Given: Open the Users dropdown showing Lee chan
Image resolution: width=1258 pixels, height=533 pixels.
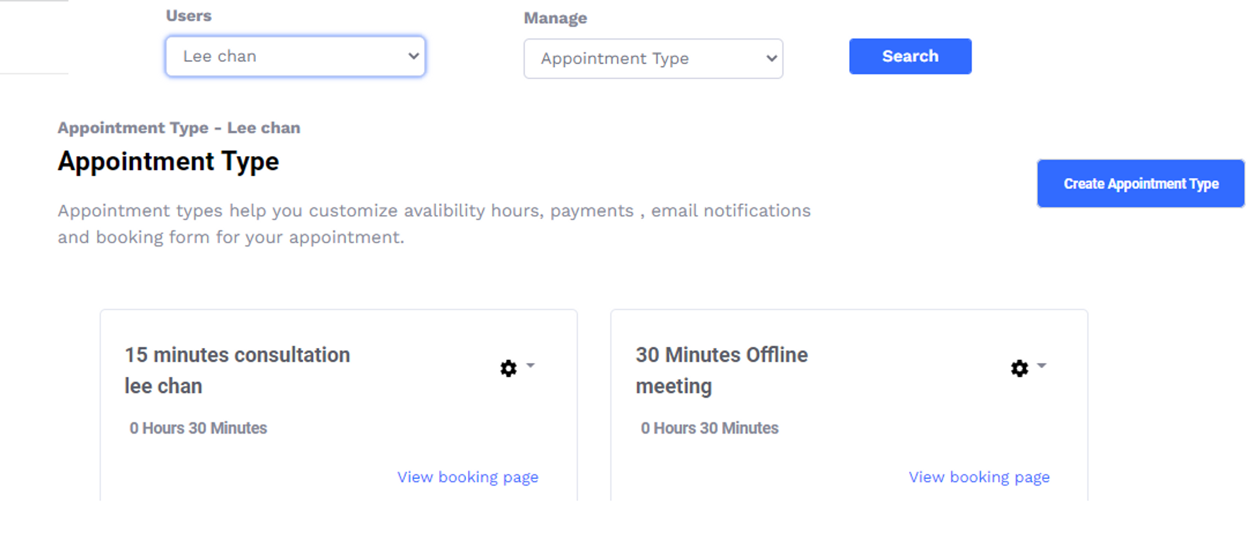Looking at the screenshot, I should click(x=295, y=57).
